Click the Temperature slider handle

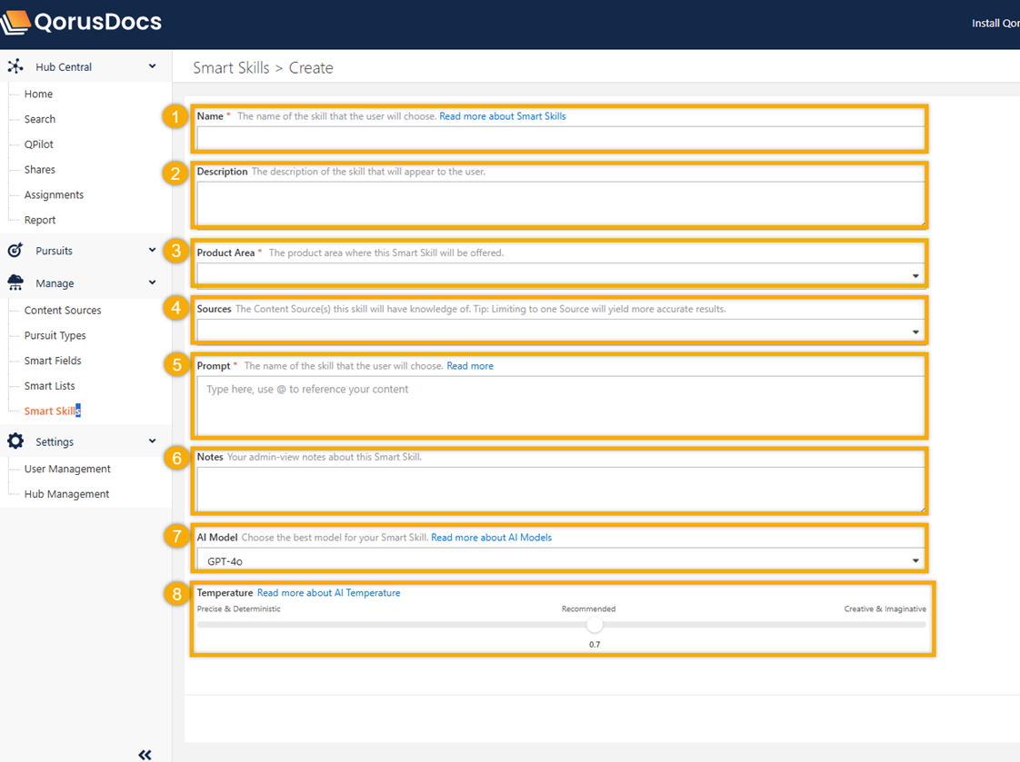click(x=595, y=625)
